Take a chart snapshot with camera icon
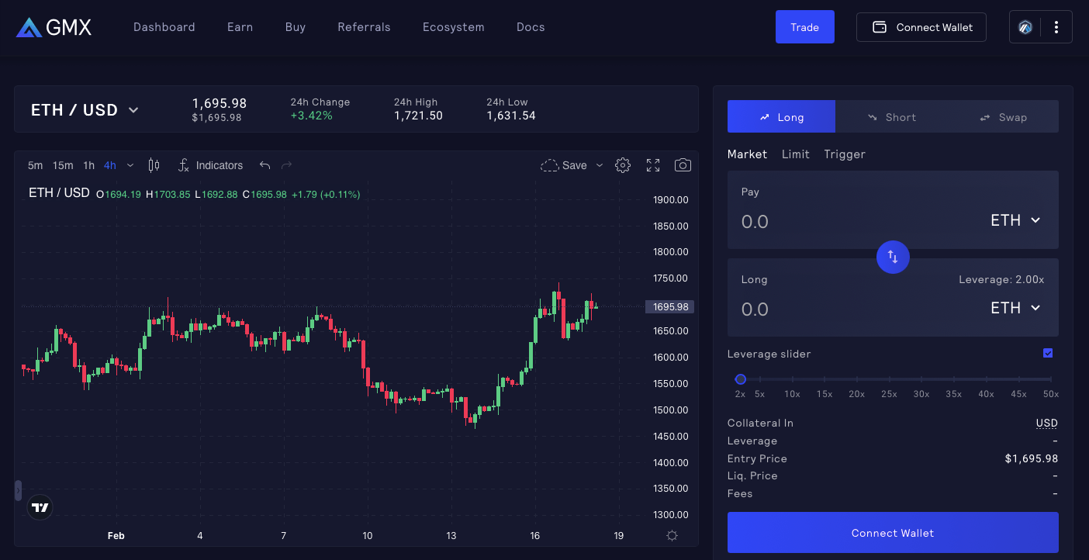Viewport: 1089px width, 560px height. point(683,165)
